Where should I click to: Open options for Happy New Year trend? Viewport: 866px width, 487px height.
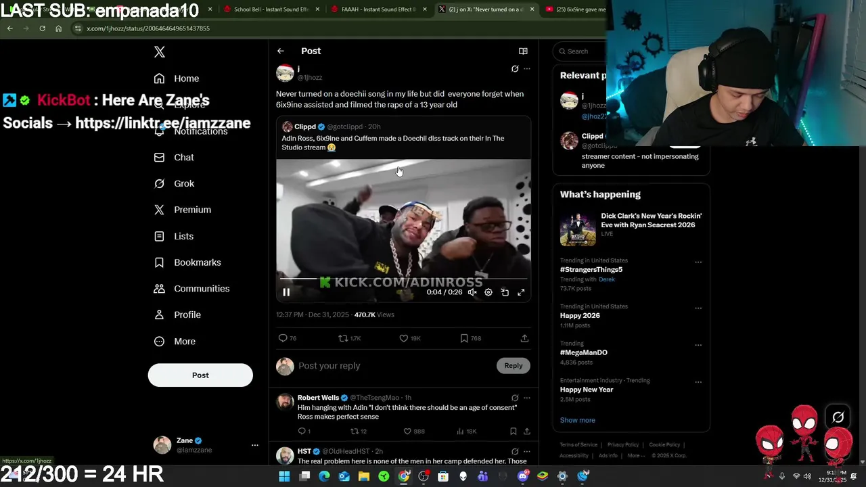point(698,382)
